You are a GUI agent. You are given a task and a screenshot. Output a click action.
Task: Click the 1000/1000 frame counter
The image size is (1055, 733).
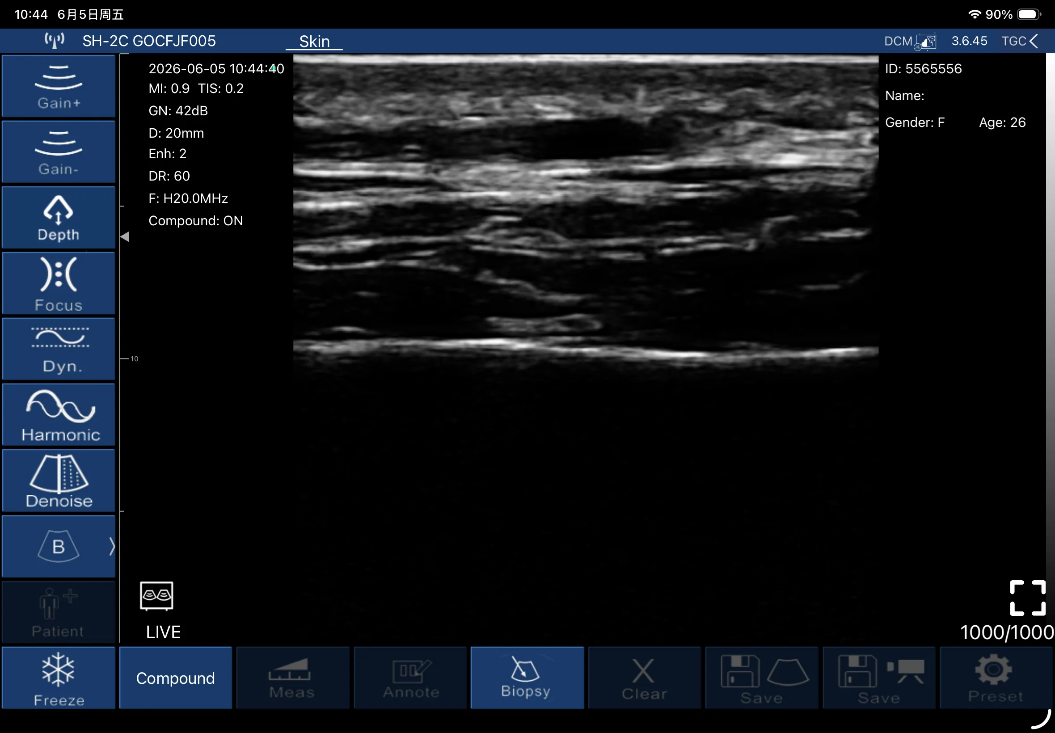[1007, 632]
